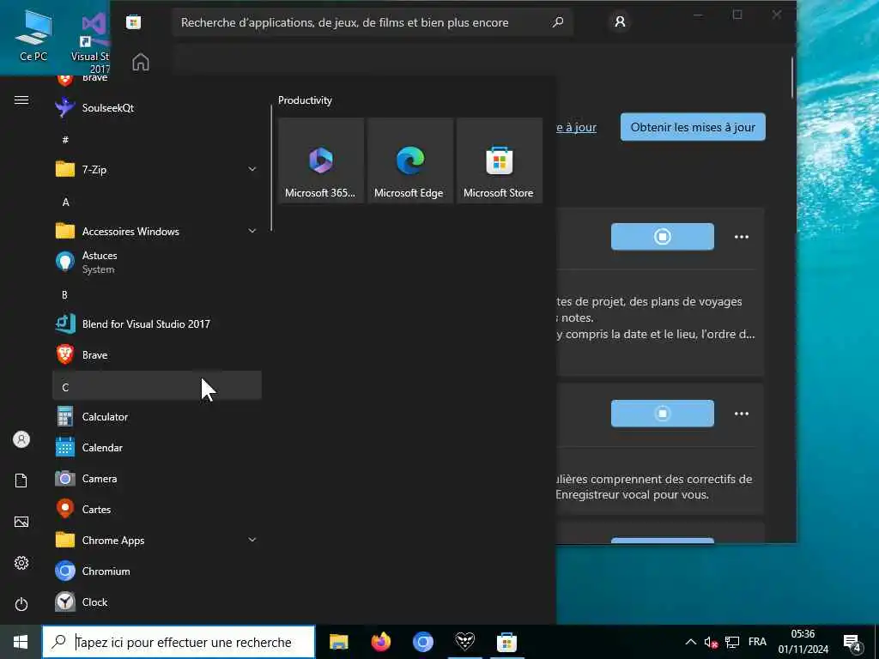Open Chromium from the taskbar
879x659 pixels.
(x=422, y=642)
